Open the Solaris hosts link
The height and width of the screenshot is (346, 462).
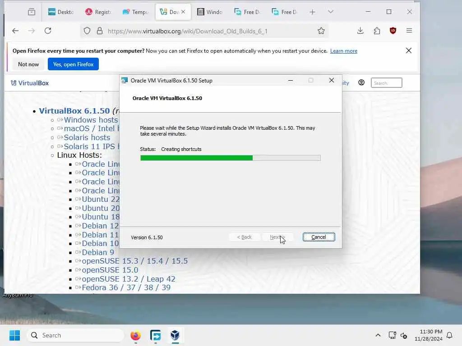(87, 137)
